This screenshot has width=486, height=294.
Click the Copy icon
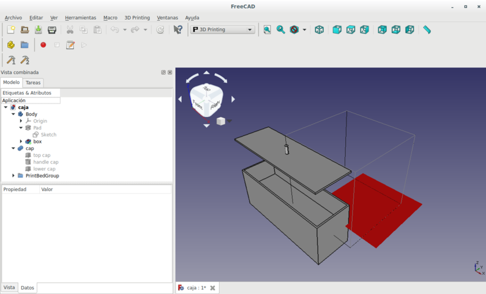pos(83,29)
